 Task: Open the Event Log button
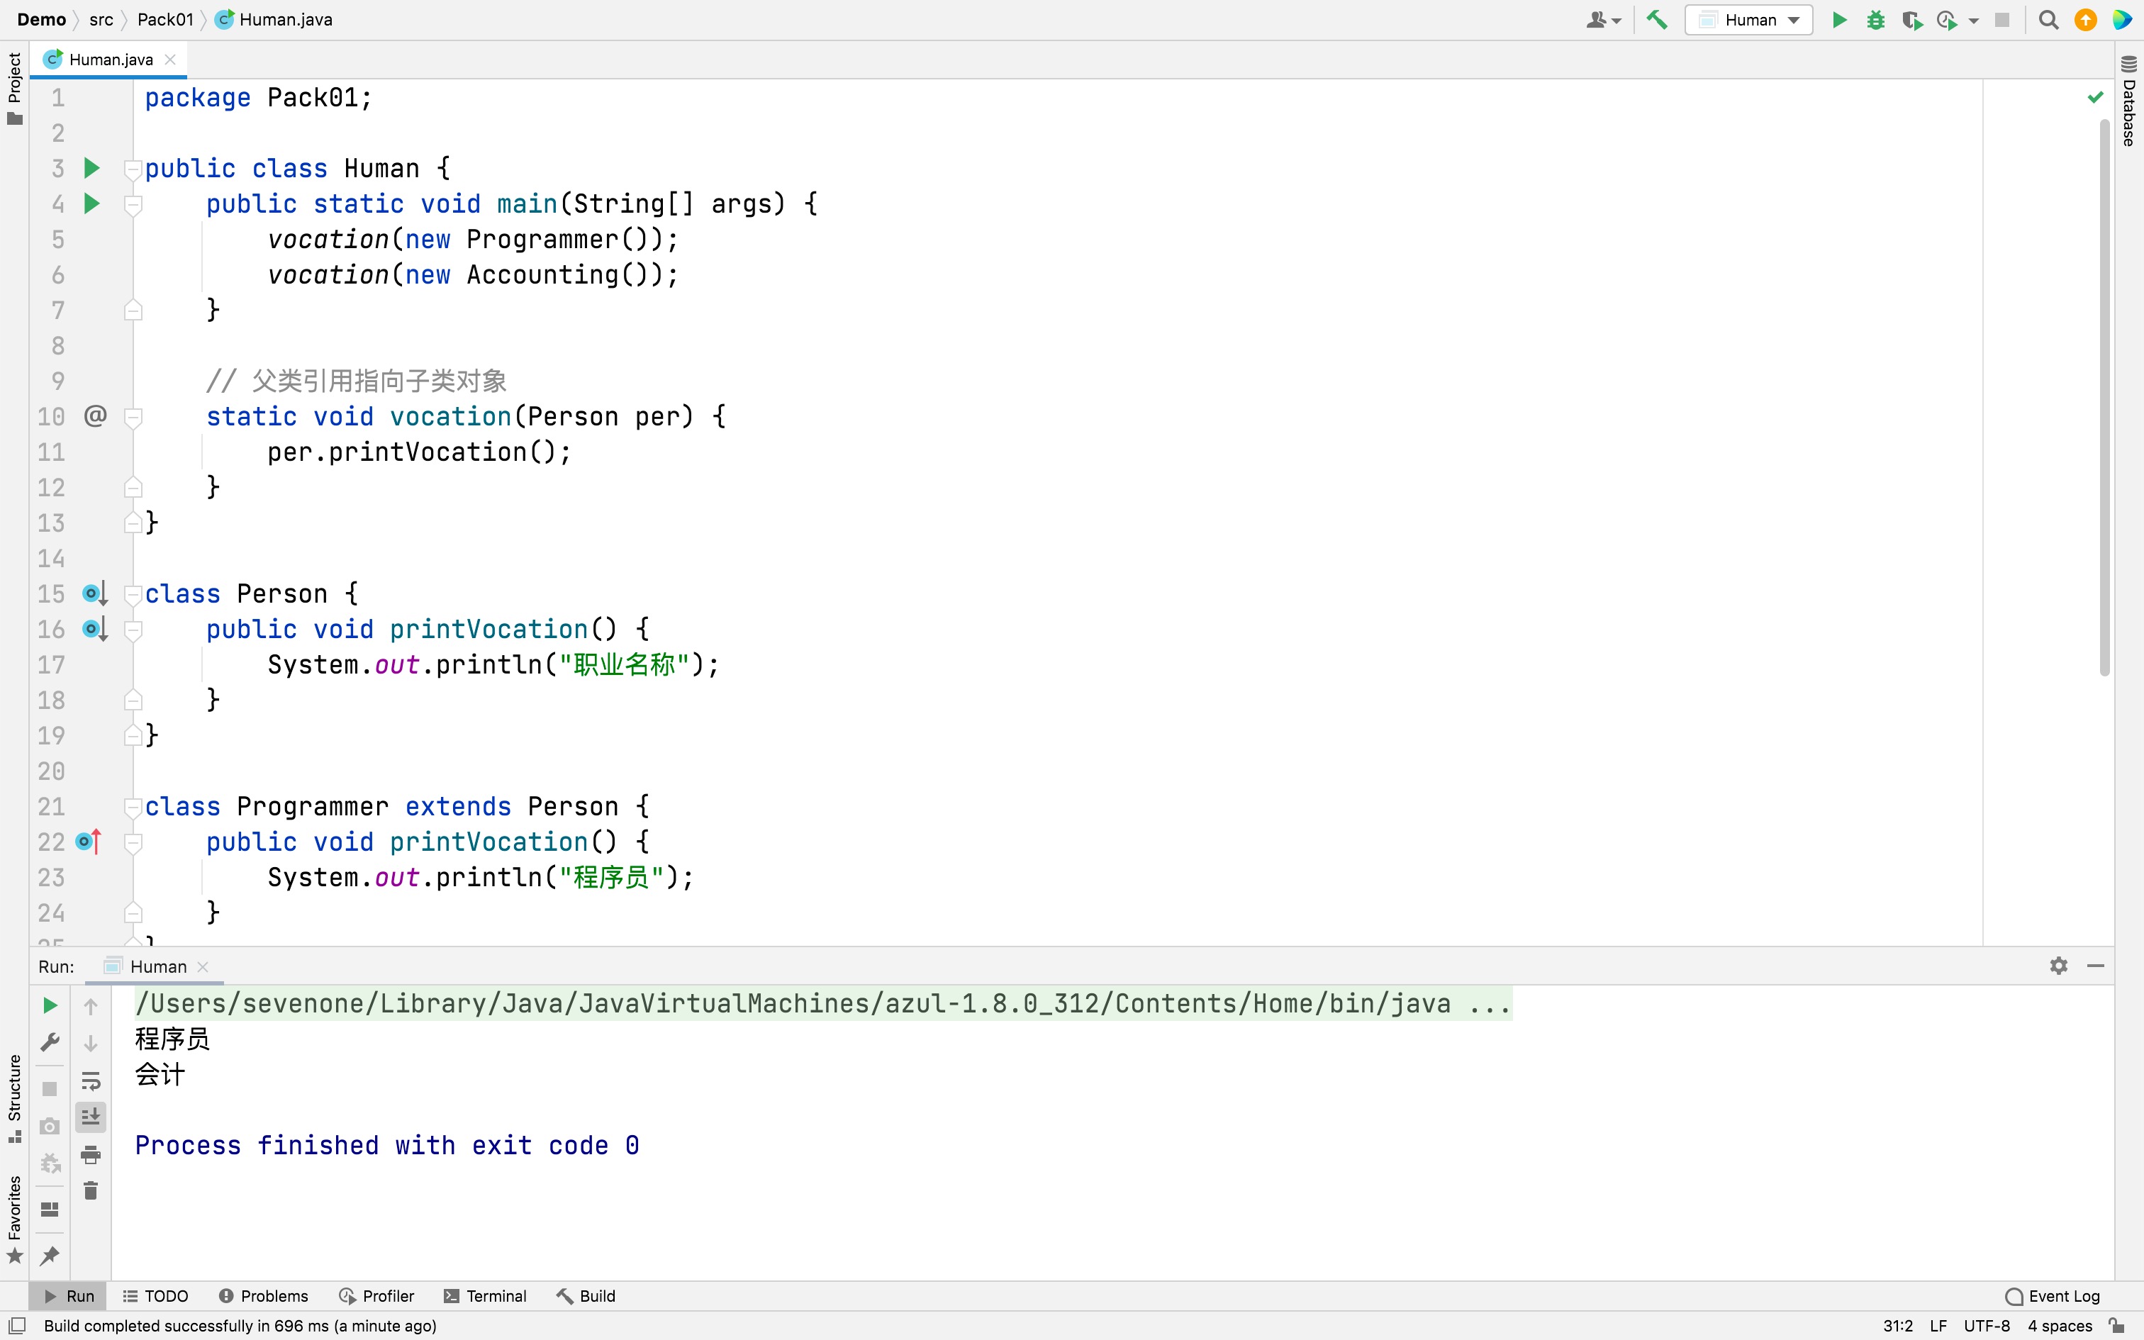(x=2053, y=1296)
